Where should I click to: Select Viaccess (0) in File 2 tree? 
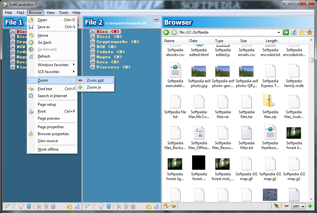coord(113,67)
